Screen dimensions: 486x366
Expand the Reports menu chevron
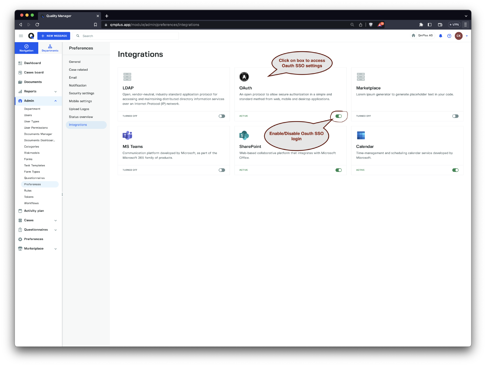click(56, 91)
